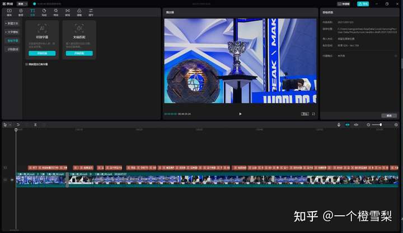
Task: Open the pointer tool dropdown arrow
Action: click(x=10, y=125)
